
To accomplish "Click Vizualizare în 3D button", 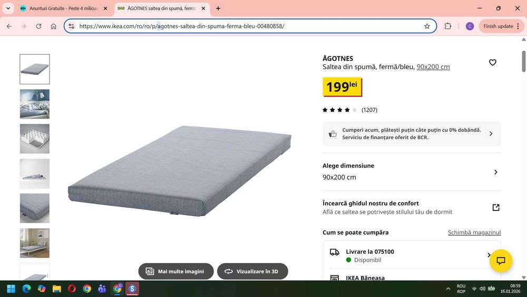I will click(252, 271).
